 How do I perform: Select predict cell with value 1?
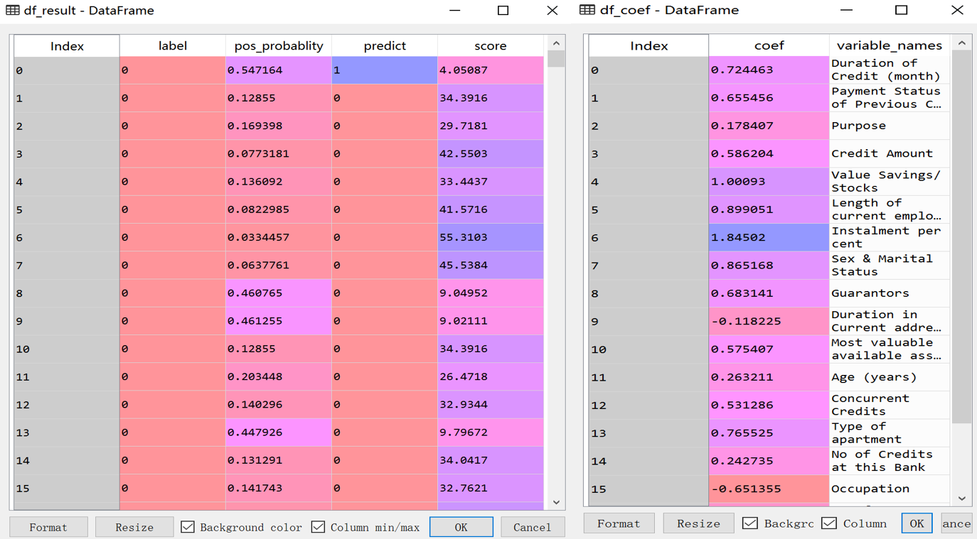(x=385, y=70)
